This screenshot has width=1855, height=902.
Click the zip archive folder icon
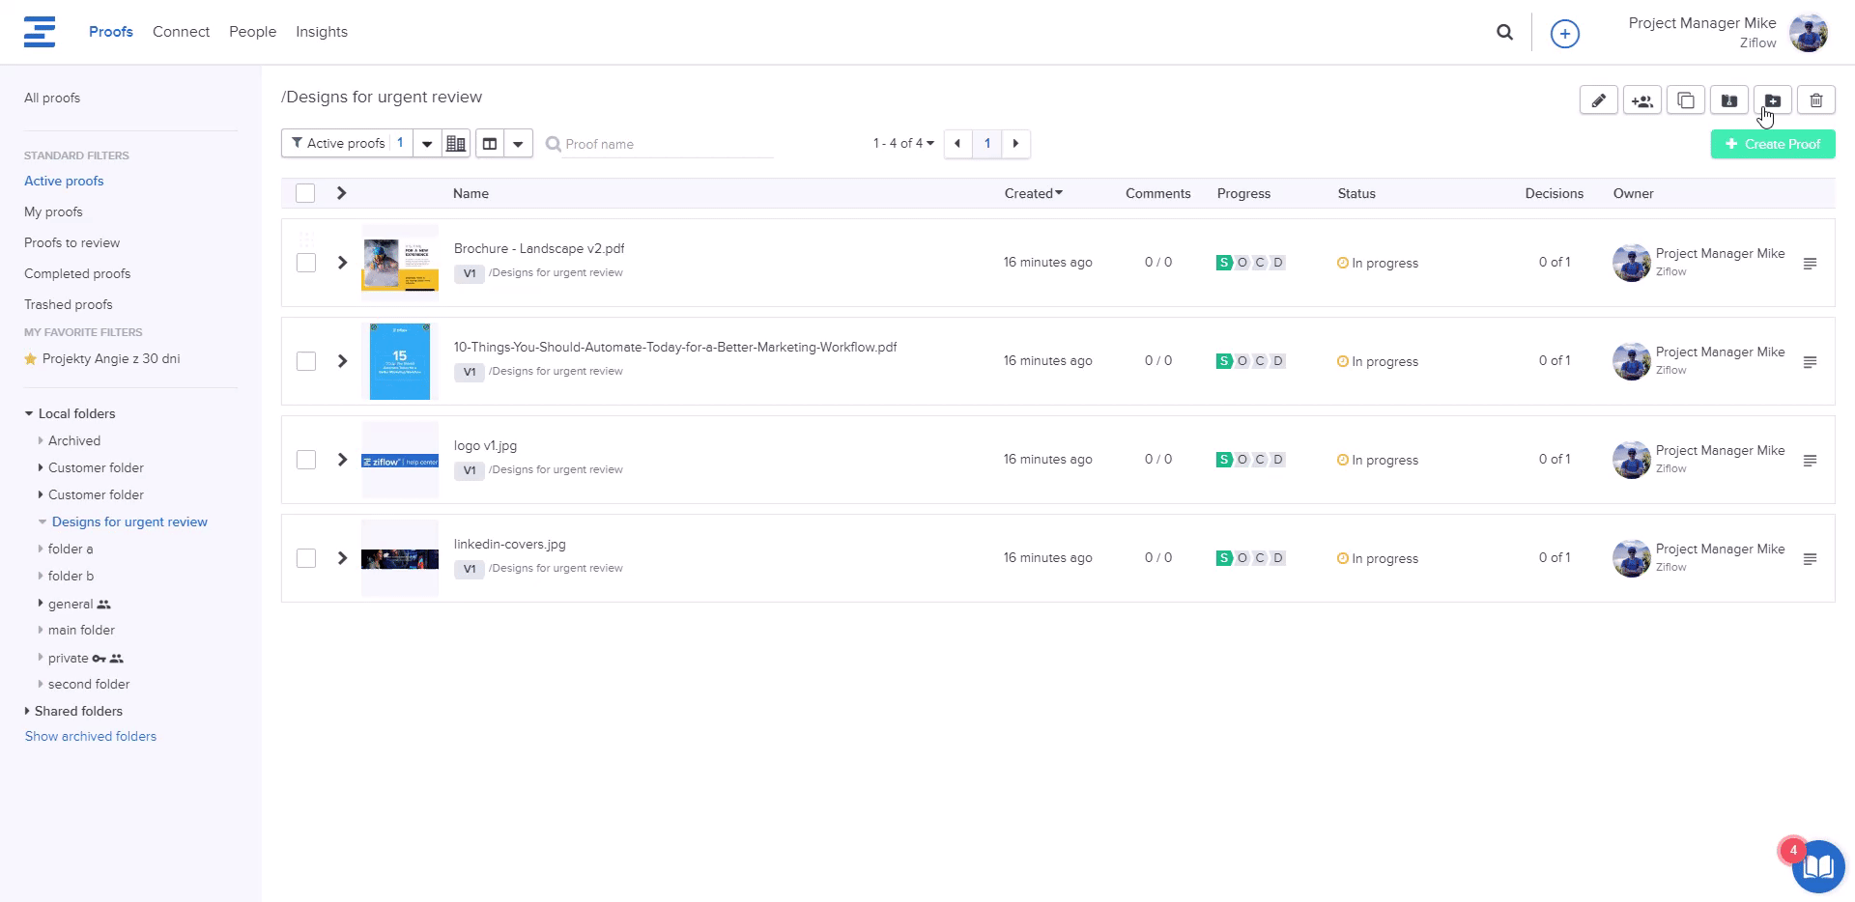1729,100
